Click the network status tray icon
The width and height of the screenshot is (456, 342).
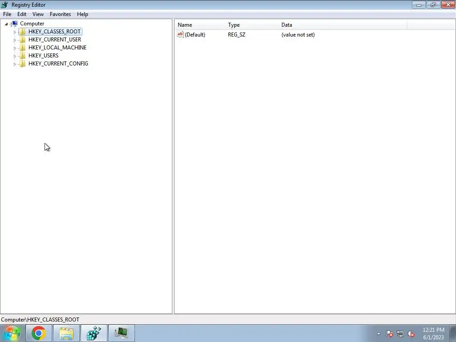click(400, 334)
